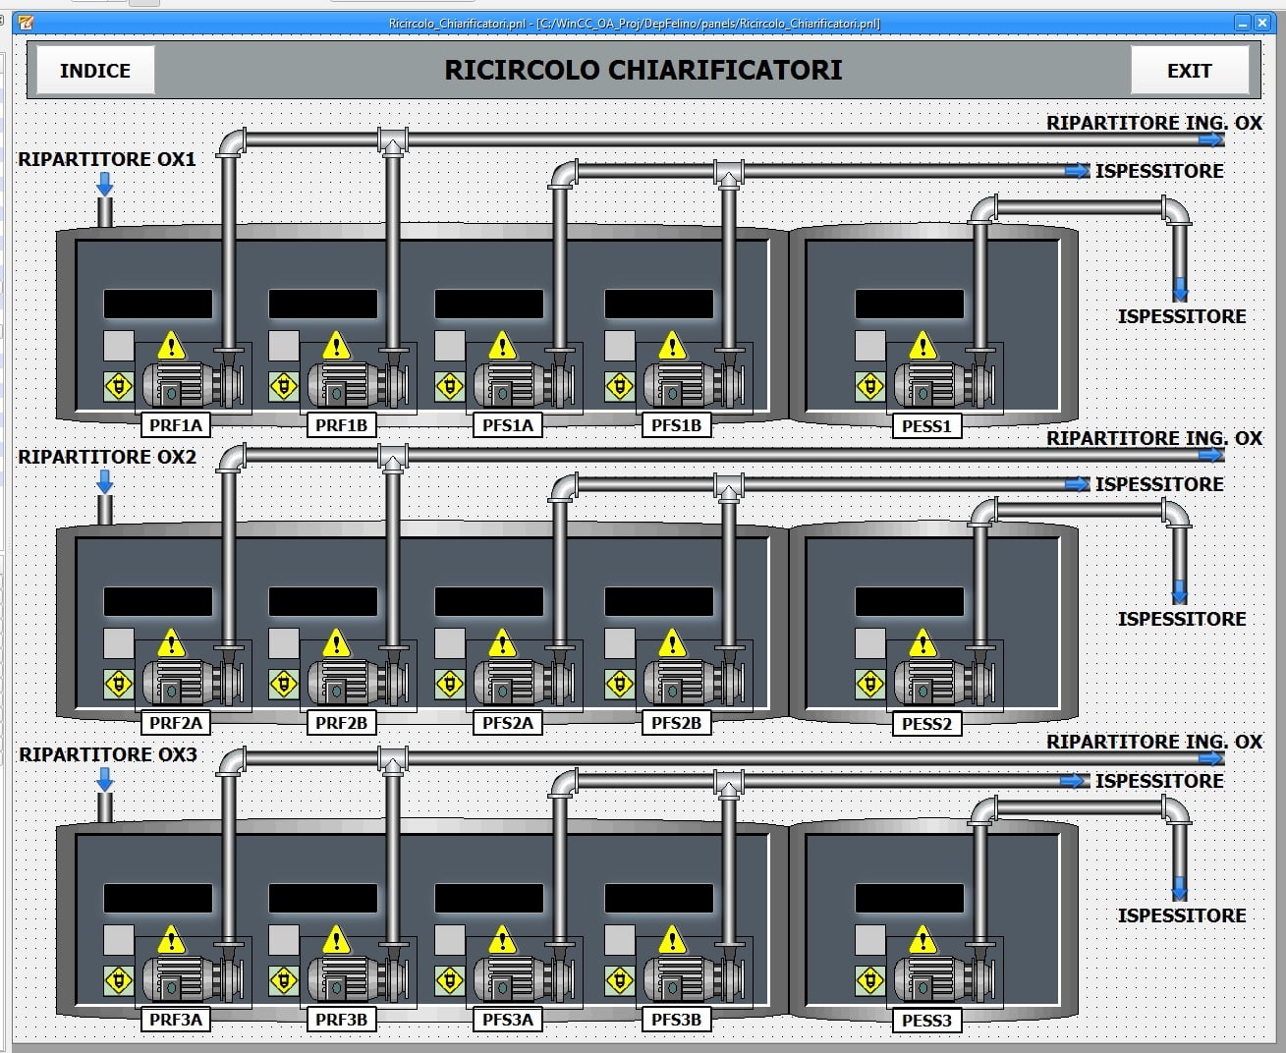
Task: Click the black value display above PRF1A
Action: (158, 304)
